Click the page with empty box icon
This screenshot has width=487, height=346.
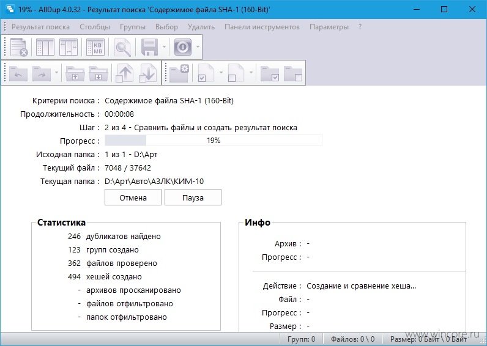(236, 73)
